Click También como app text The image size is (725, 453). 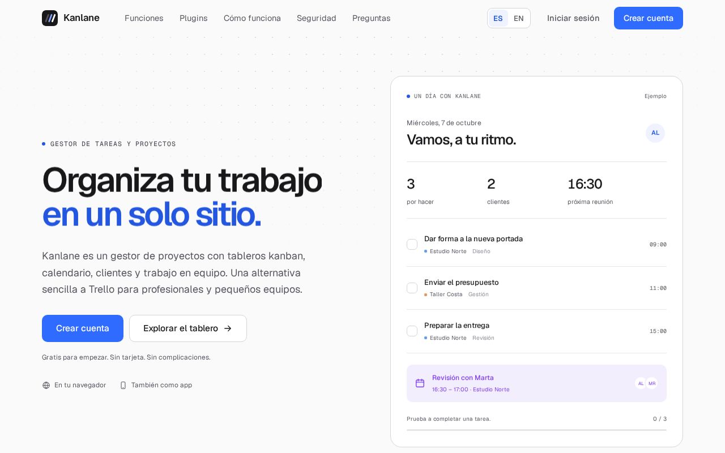[161, 385]
